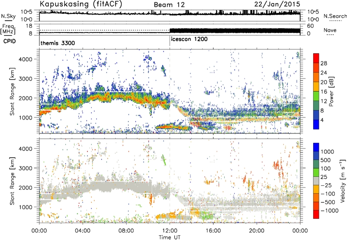Click the "CPID" row label
The height and width of the screenshot is (240, 347).
coord(10,41)
